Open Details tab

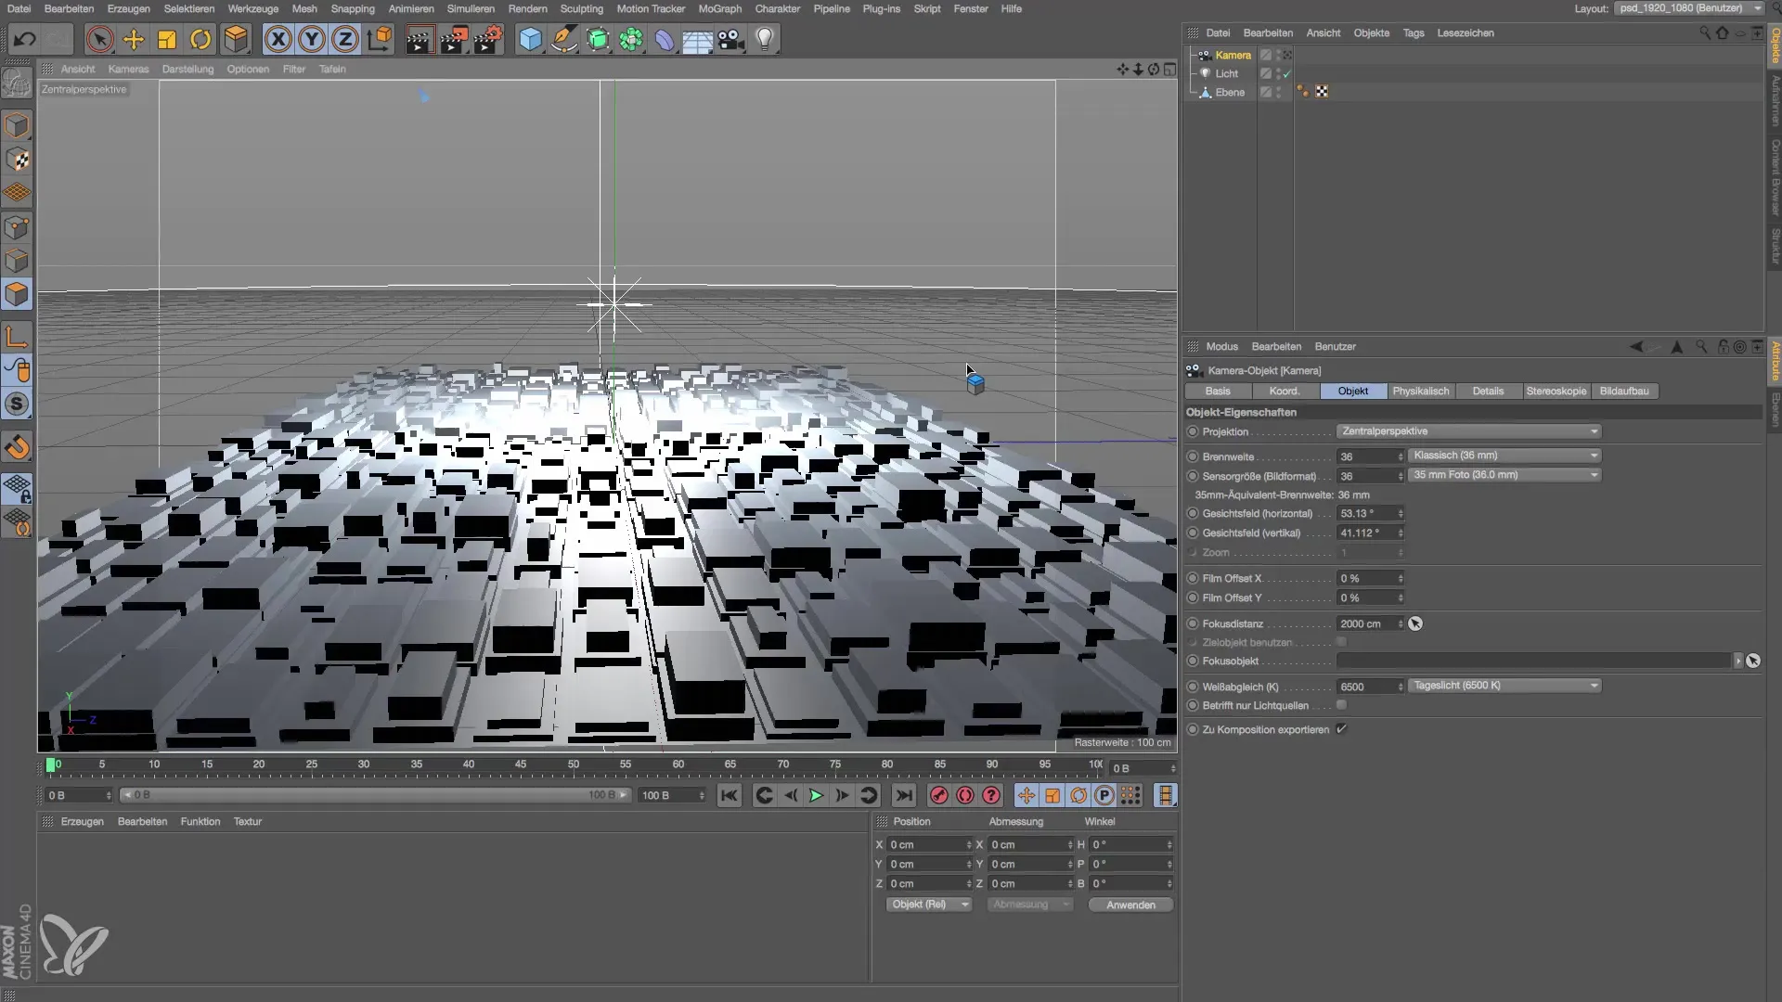[1488, 391]
